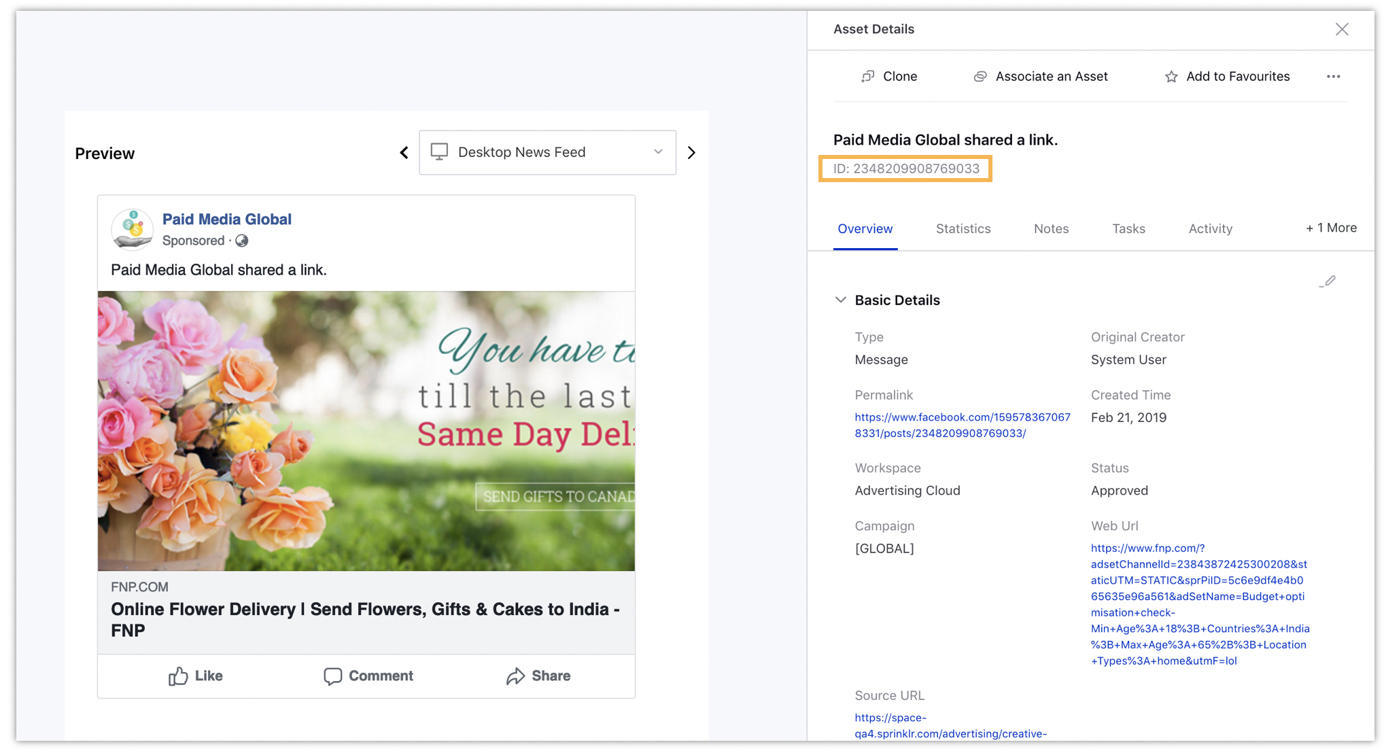The width and height of the screenshot is (1384, 753).
Task: Click the Status value Approved
Action: point(1119,490)
